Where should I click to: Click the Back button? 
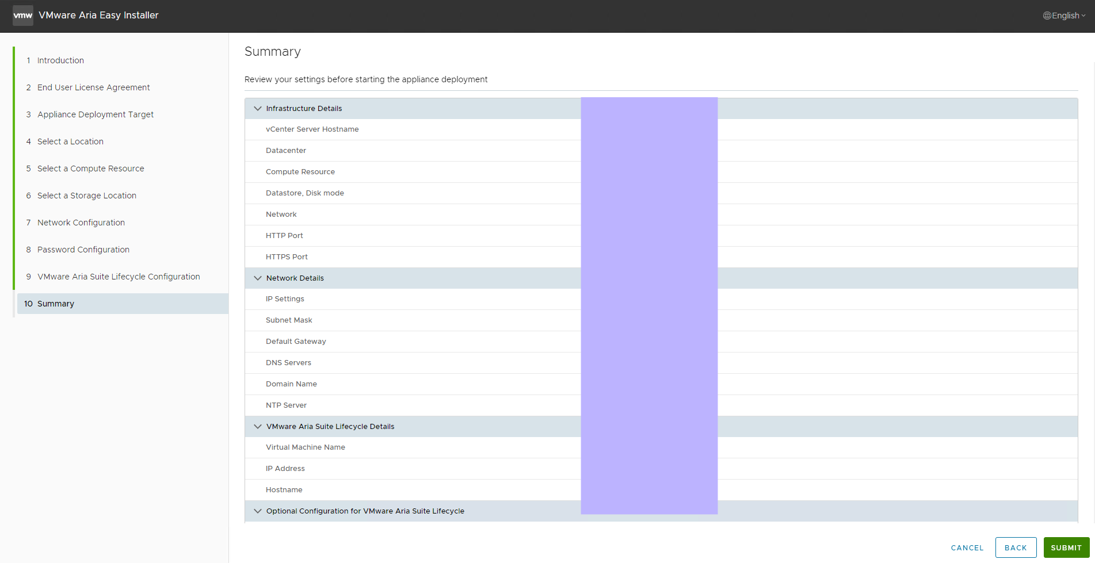tap(1016, 548)
